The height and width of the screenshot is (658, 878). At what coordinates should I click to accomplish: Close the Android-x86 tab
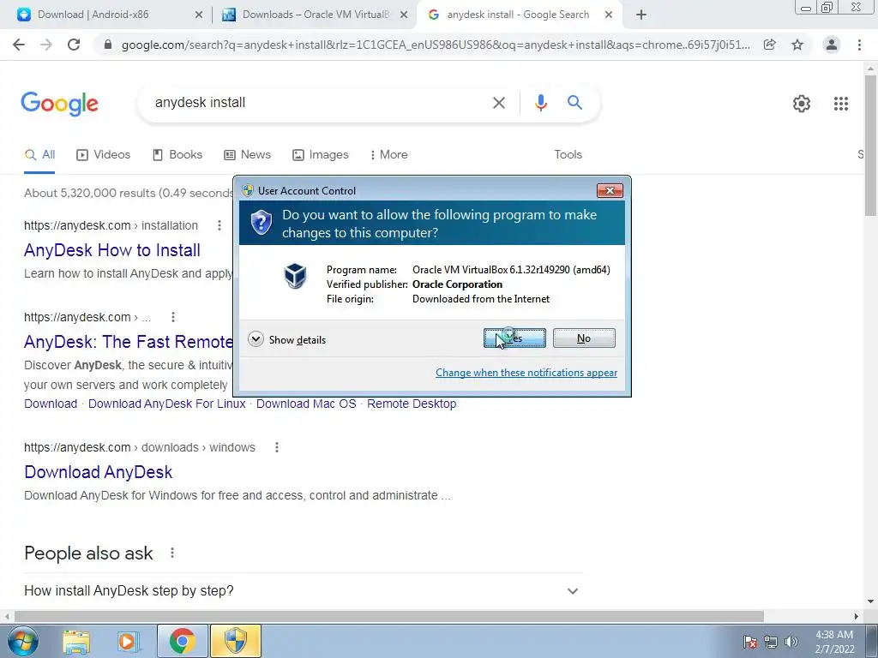pyautogui.click(x=199, y=15)
